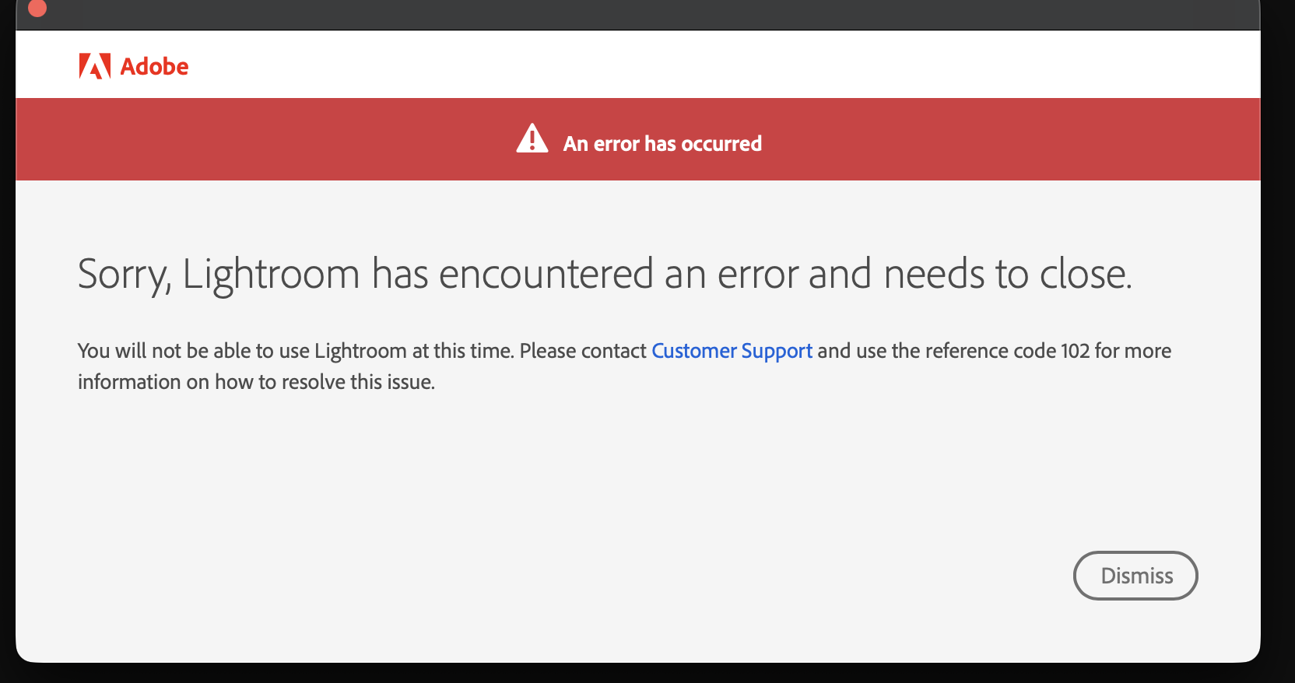
Task: Click the word "Lightroom" in the heading
Action: point(271,274)
